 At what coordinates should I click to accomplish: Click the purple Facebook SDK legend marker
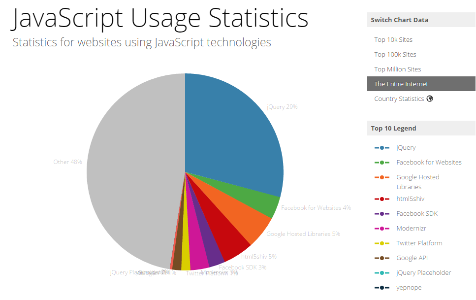tap(381, 214)
